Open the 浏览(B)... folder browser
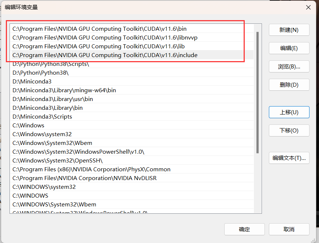This screenshot has width=319, height=243. [289, 67]
